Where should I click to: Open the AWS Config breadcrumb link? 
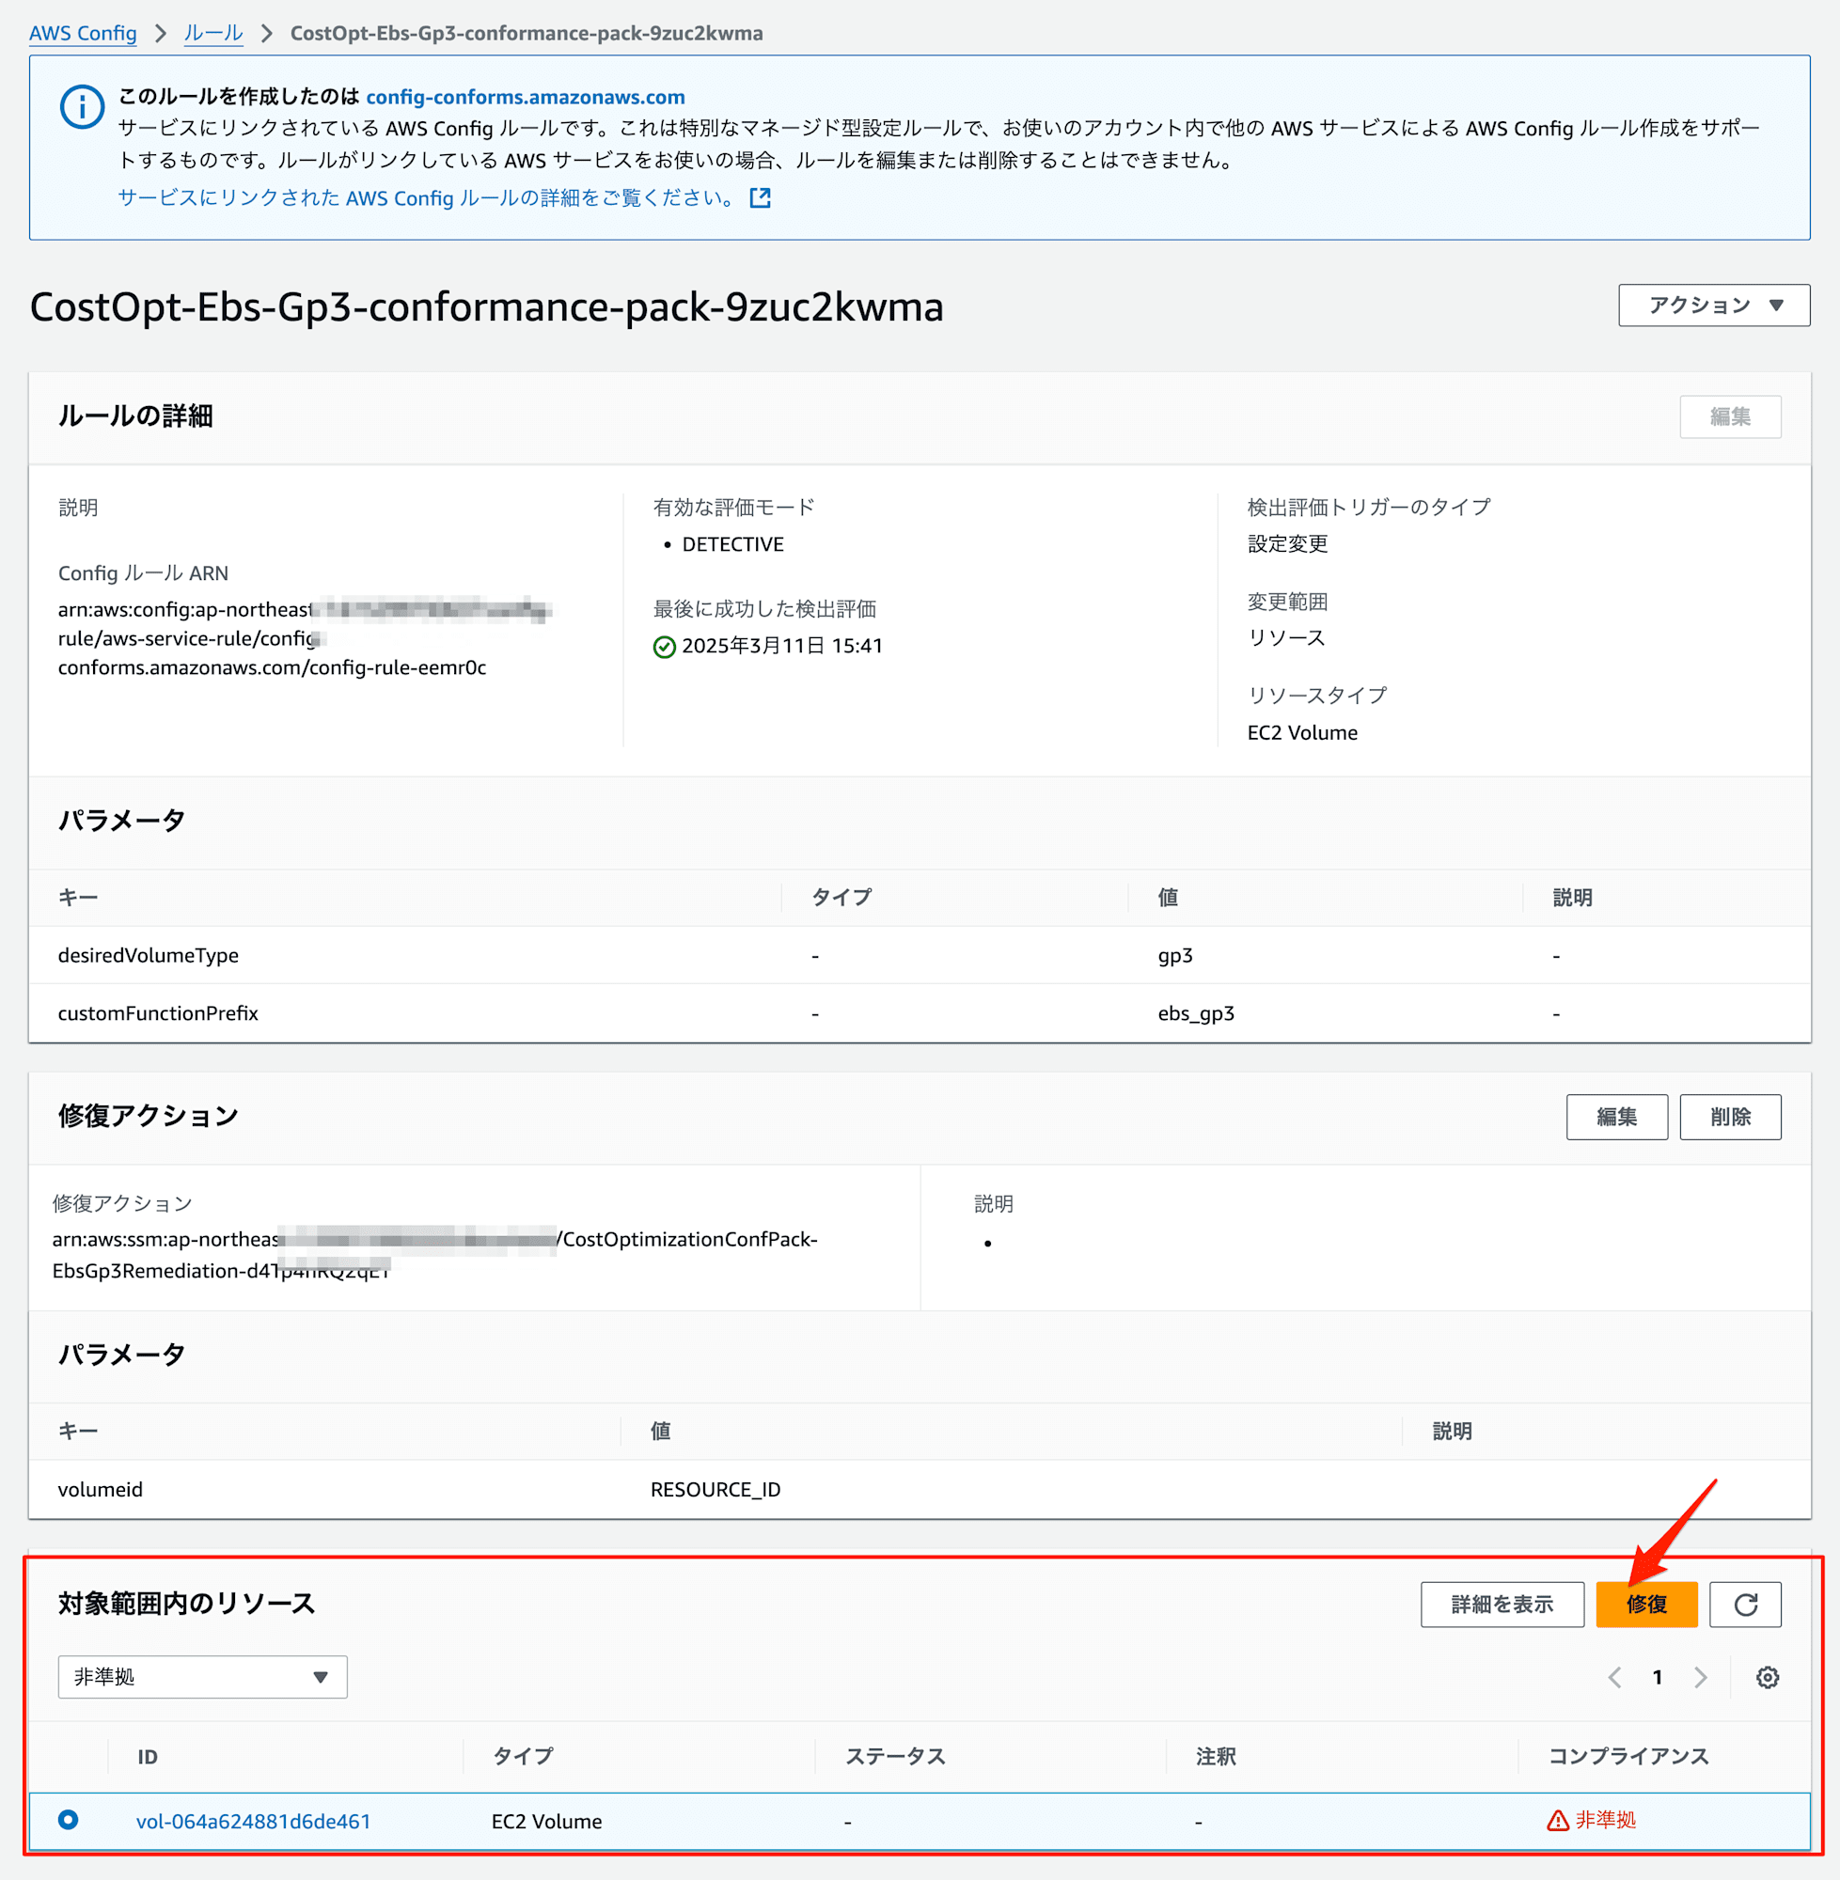[83, 33]
